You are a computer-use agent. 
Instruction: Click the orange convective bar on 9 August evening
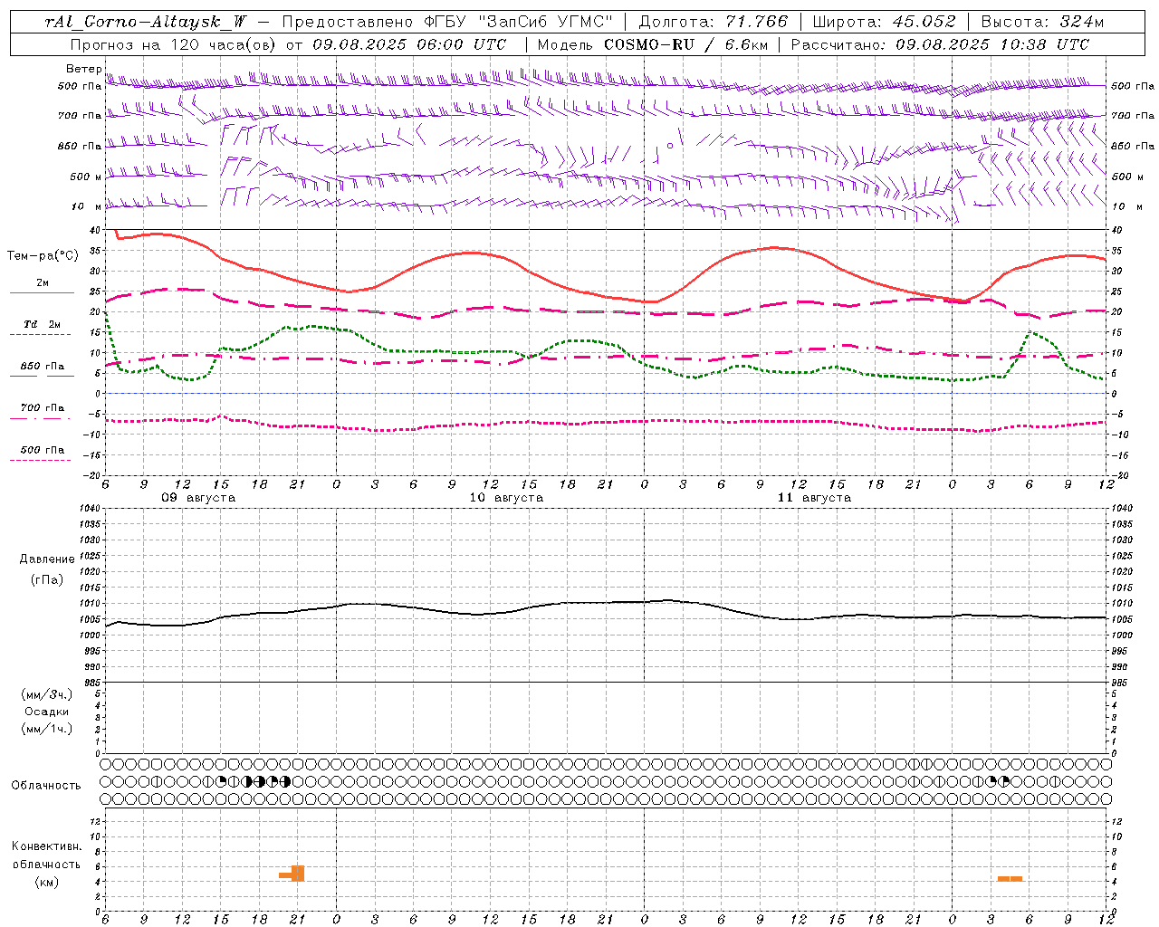click(x=292, y=874)
